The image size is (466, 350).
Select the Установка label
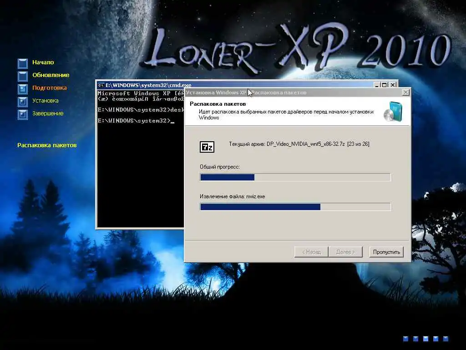[x=46, y=101]
